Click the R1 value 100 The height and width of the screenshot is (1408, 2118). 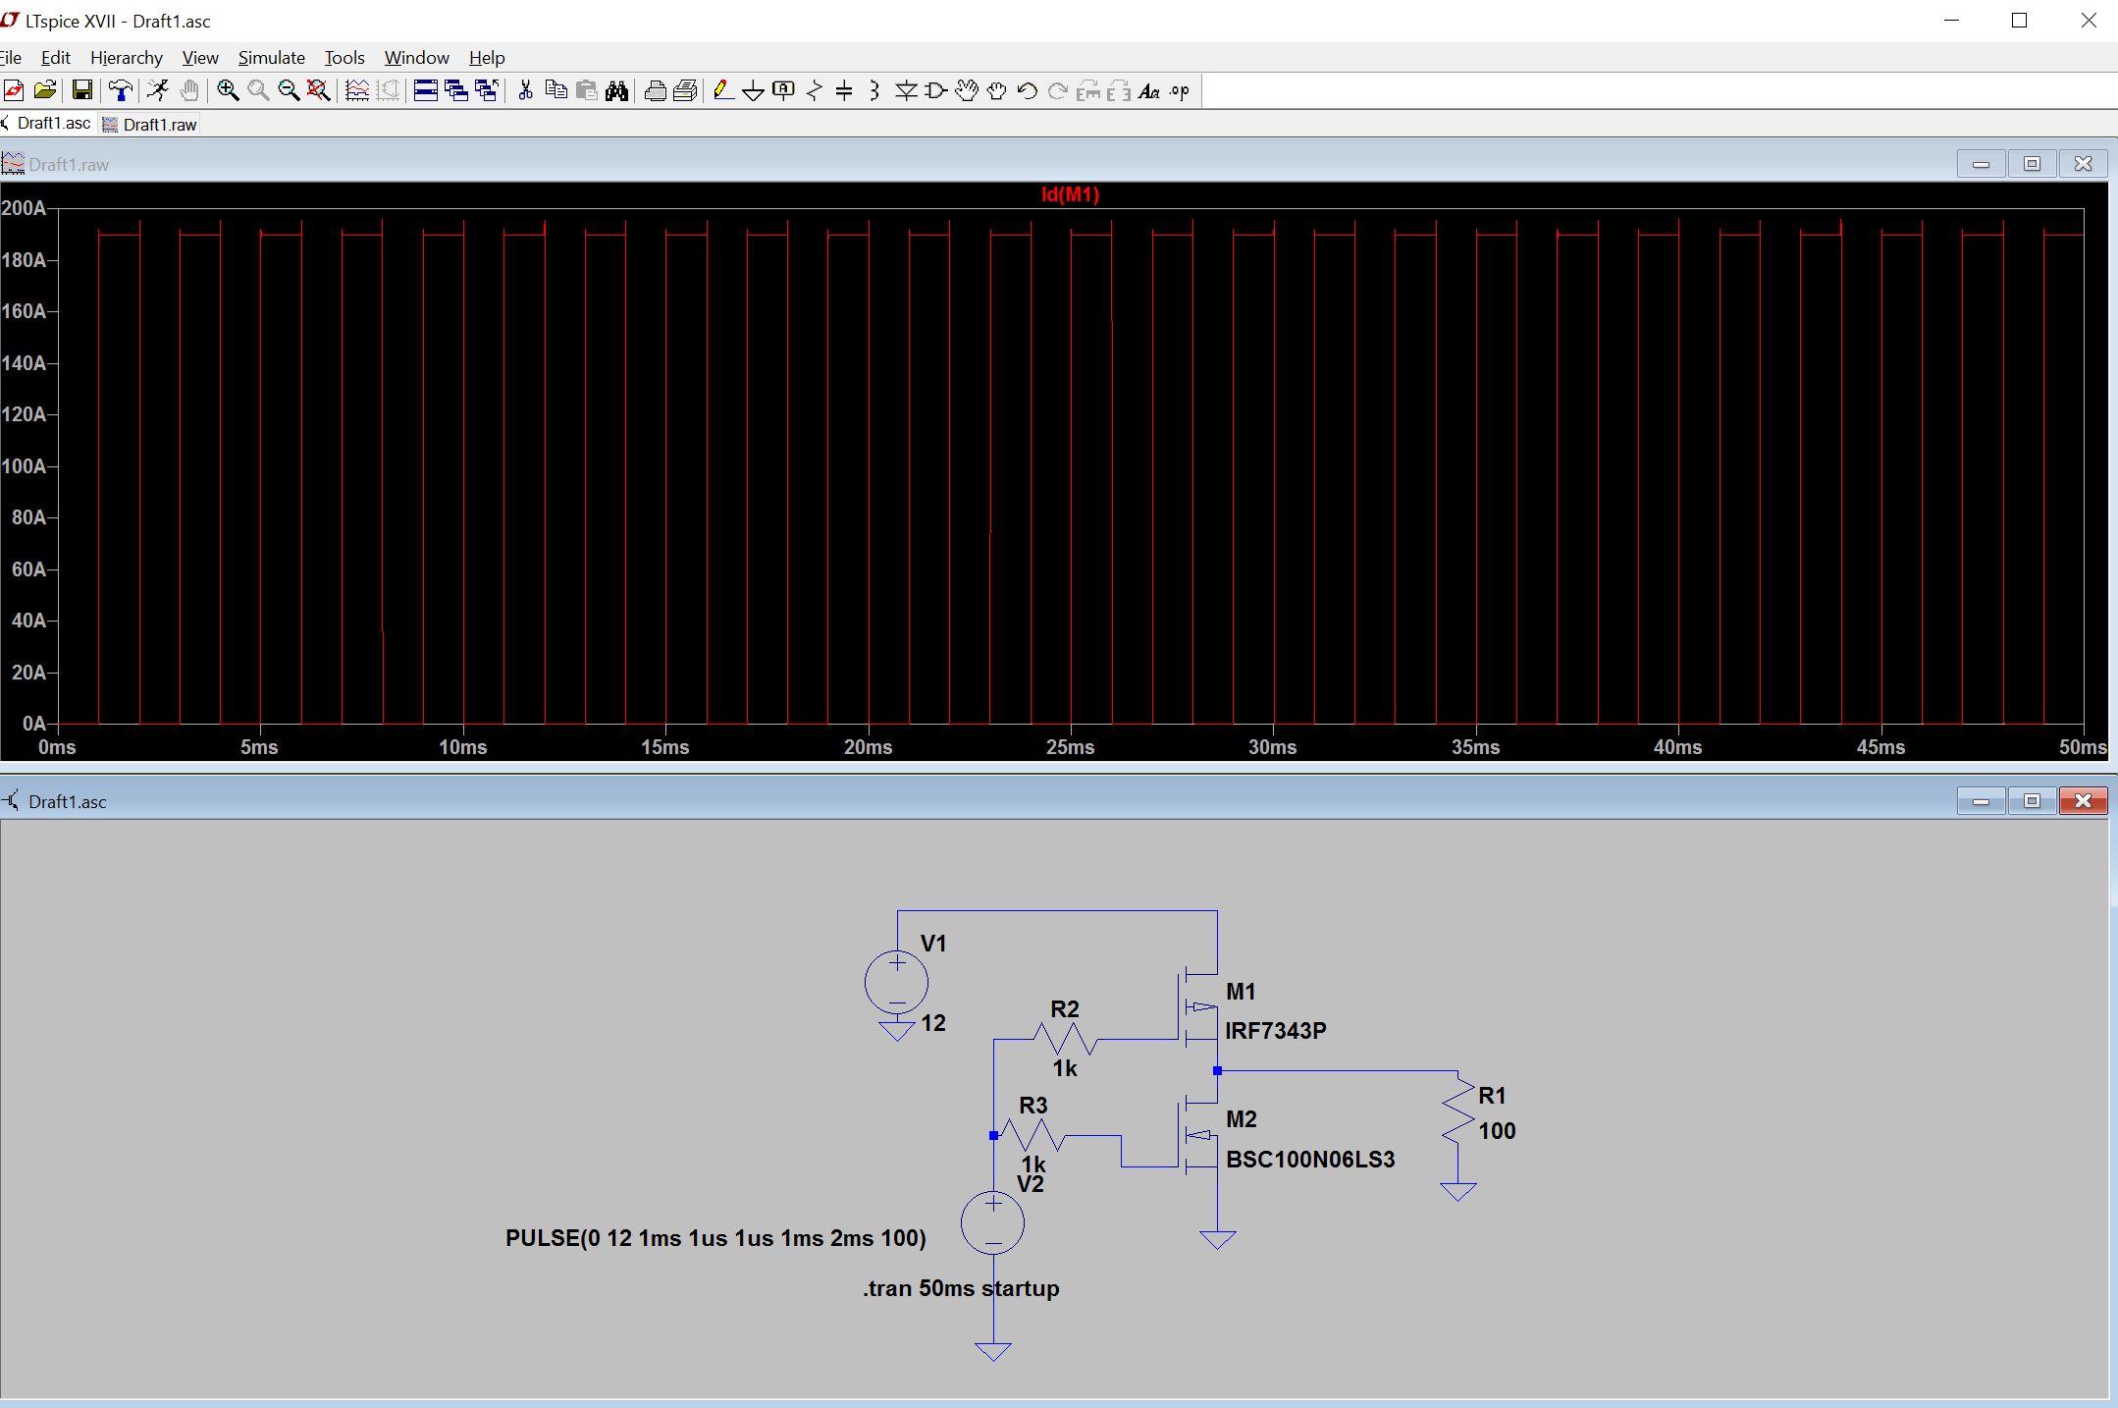pyautogui.click(x=1497, y=1131)
